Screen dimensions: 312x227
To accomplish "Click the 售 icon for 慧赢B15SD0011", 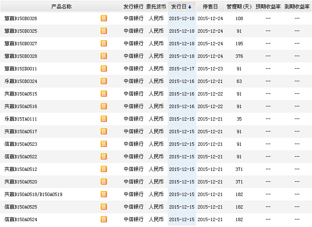I will point(104,69).
